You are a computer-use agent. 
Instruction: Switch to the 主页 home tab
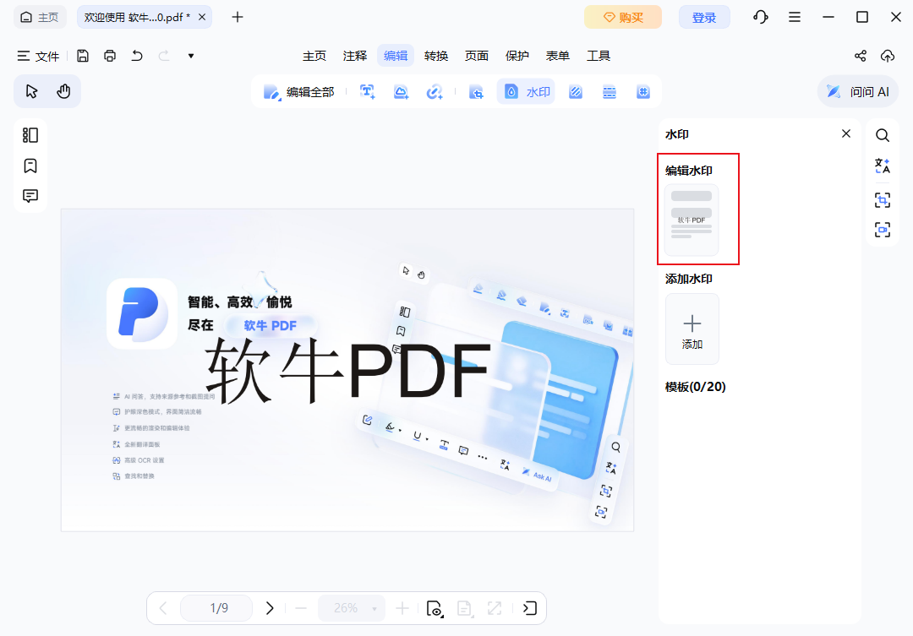click(x=40, y=17)
